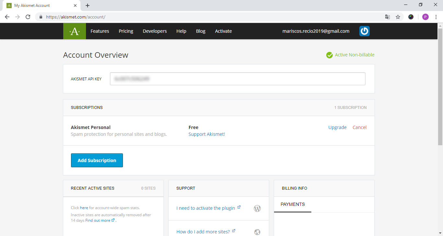Click the 'Akismet Personal' subscription name
The image size is (443, 236).
91,127
